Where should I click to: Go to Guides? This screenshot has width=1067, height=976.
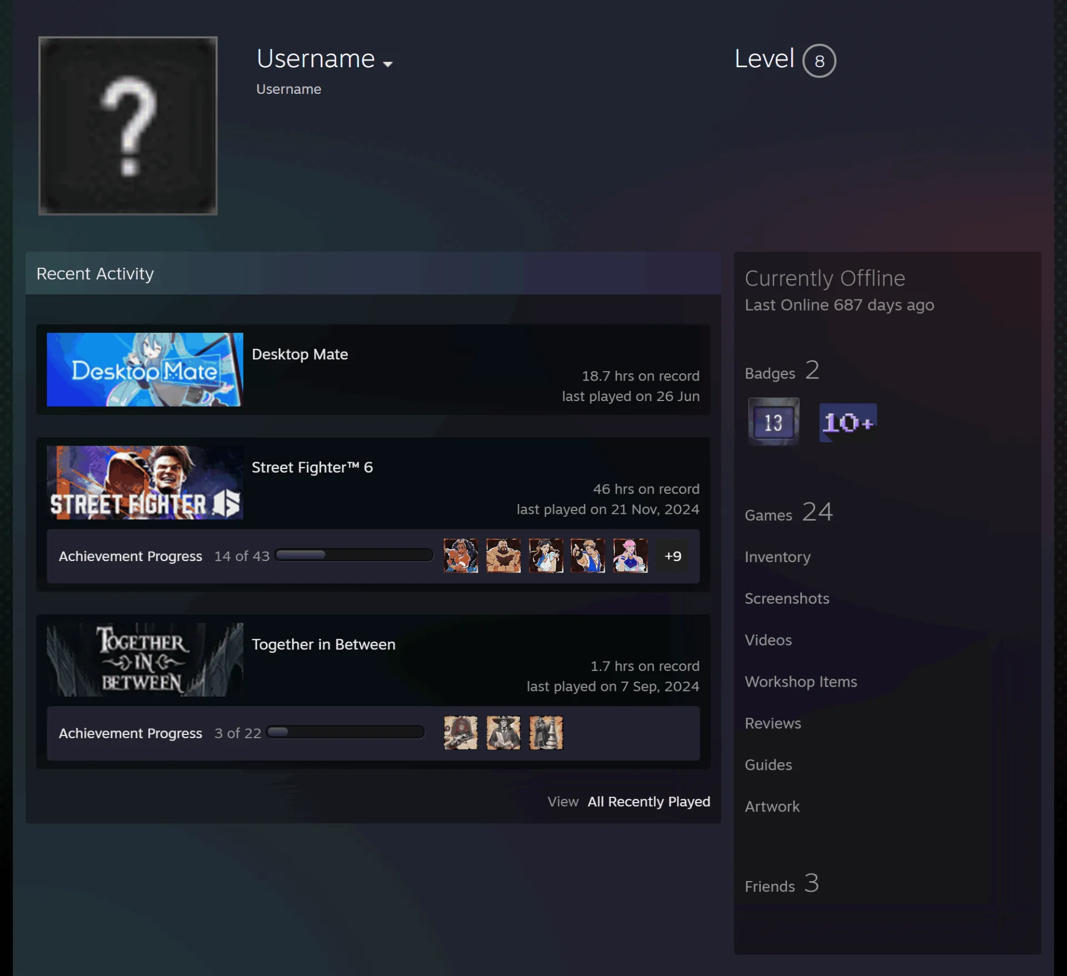(x=769, y=765)
